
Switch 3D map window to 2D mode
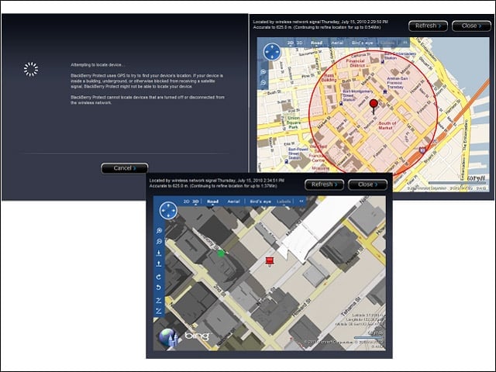[x=187, y=201]
